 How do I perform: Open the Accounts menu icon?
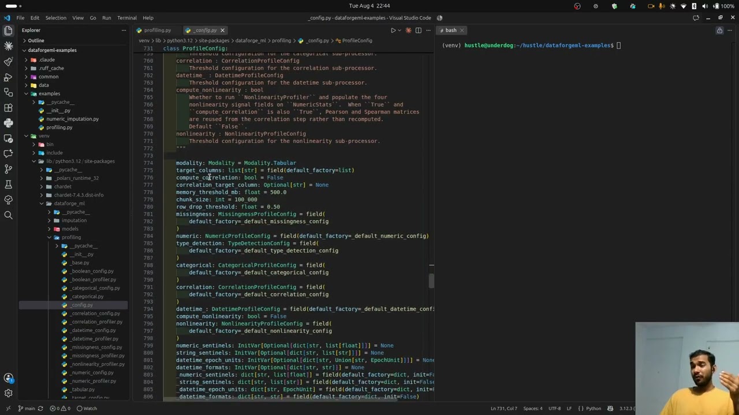[8, 378]
